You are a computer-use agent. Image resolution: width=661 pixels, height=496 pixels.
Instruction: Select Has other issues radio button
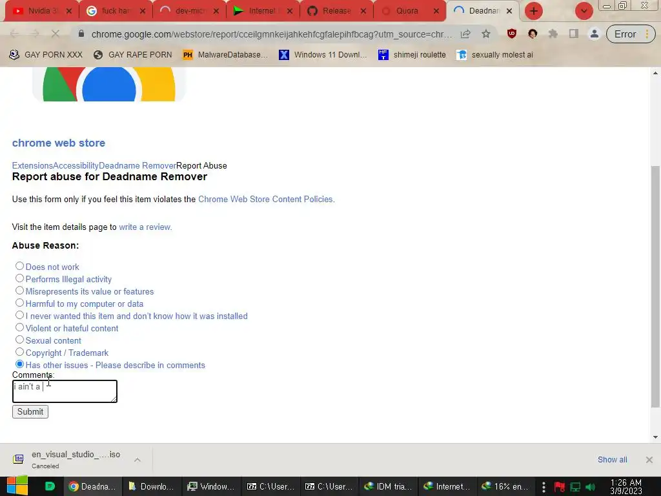click(19, 364)
